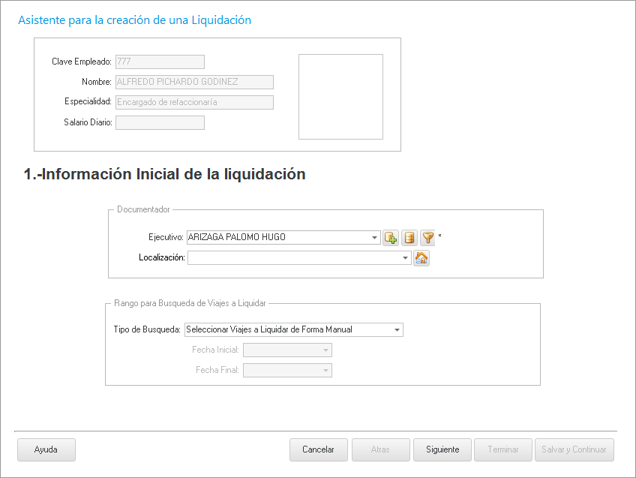The width and height of the screenshot is (636, 478).
Task: Click the house icon next to Localización
Action: [x=421, y=258]
